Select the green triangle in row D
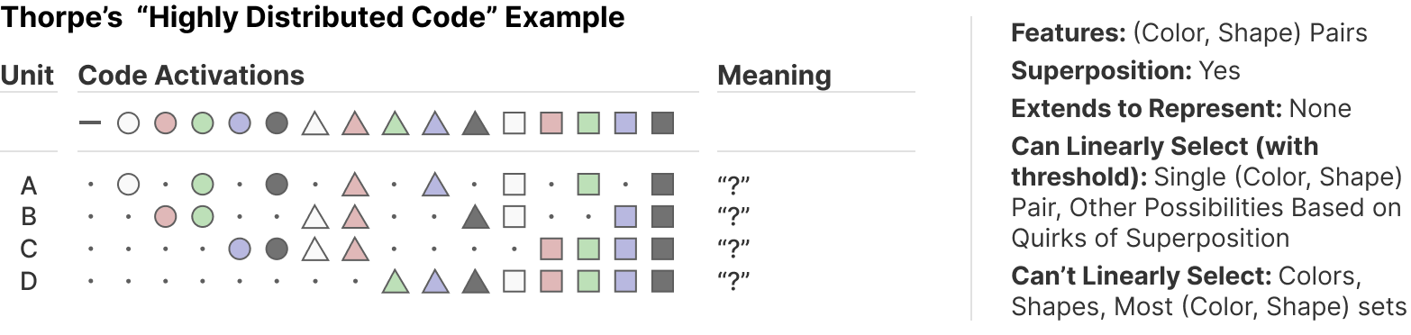Viewport: 1411px width, 335px height. click(x=396, y=281)
